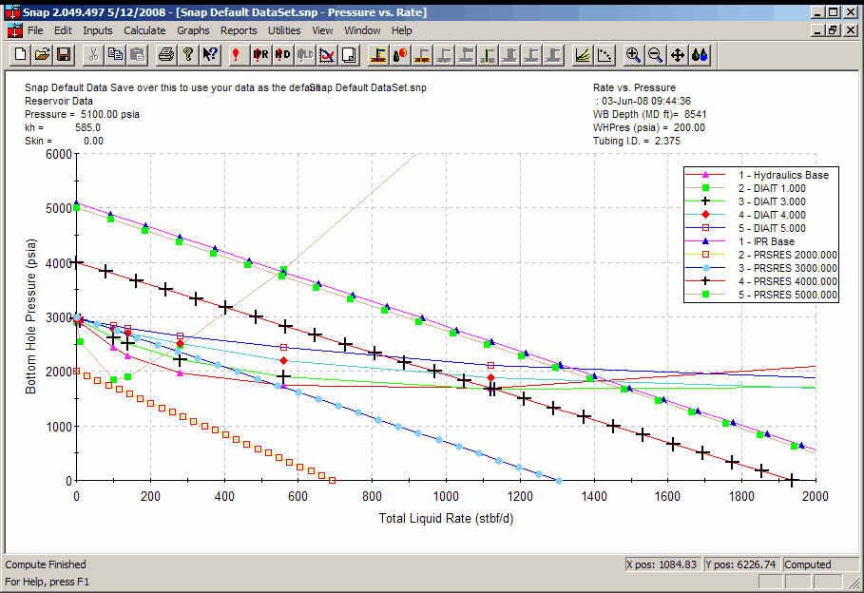Open the curves plot icon on the toolbar

tap(584, 55)
